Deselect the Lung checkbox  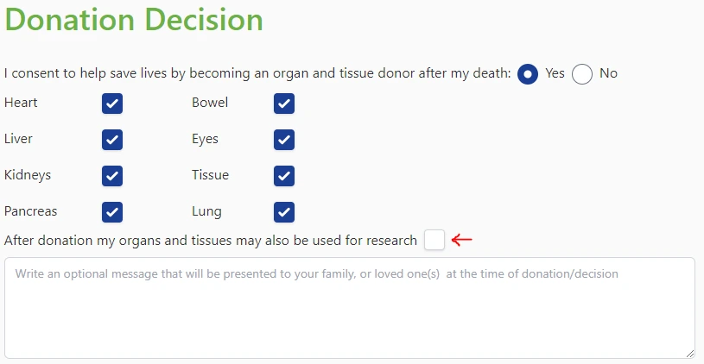pyautogui.click(x=284, y=212)
